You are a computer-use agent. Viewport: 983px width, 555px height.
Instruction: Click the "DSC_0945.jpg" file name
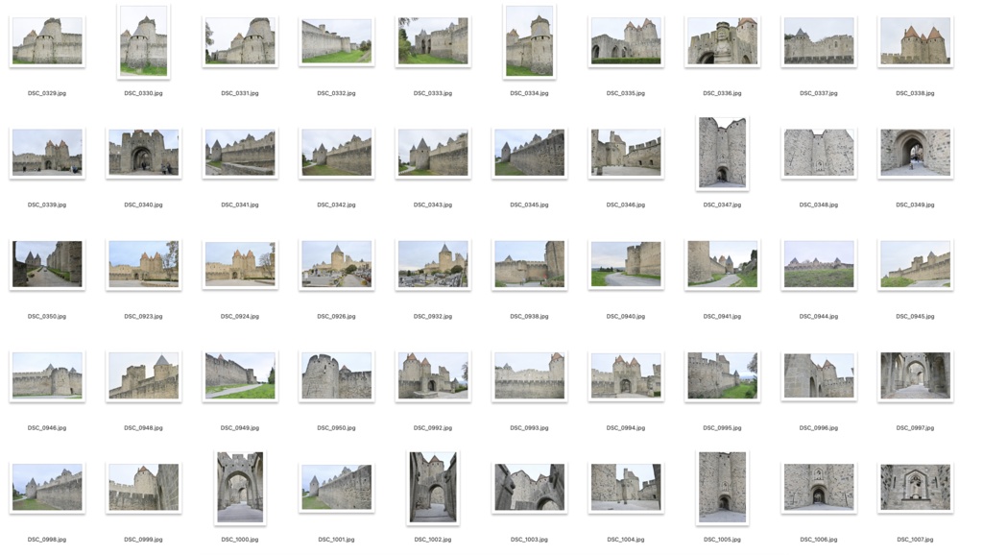tap(915, 316)
